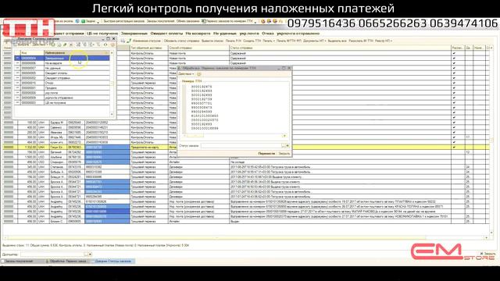Switch to Отказ status tab

[x=268, y=33]
